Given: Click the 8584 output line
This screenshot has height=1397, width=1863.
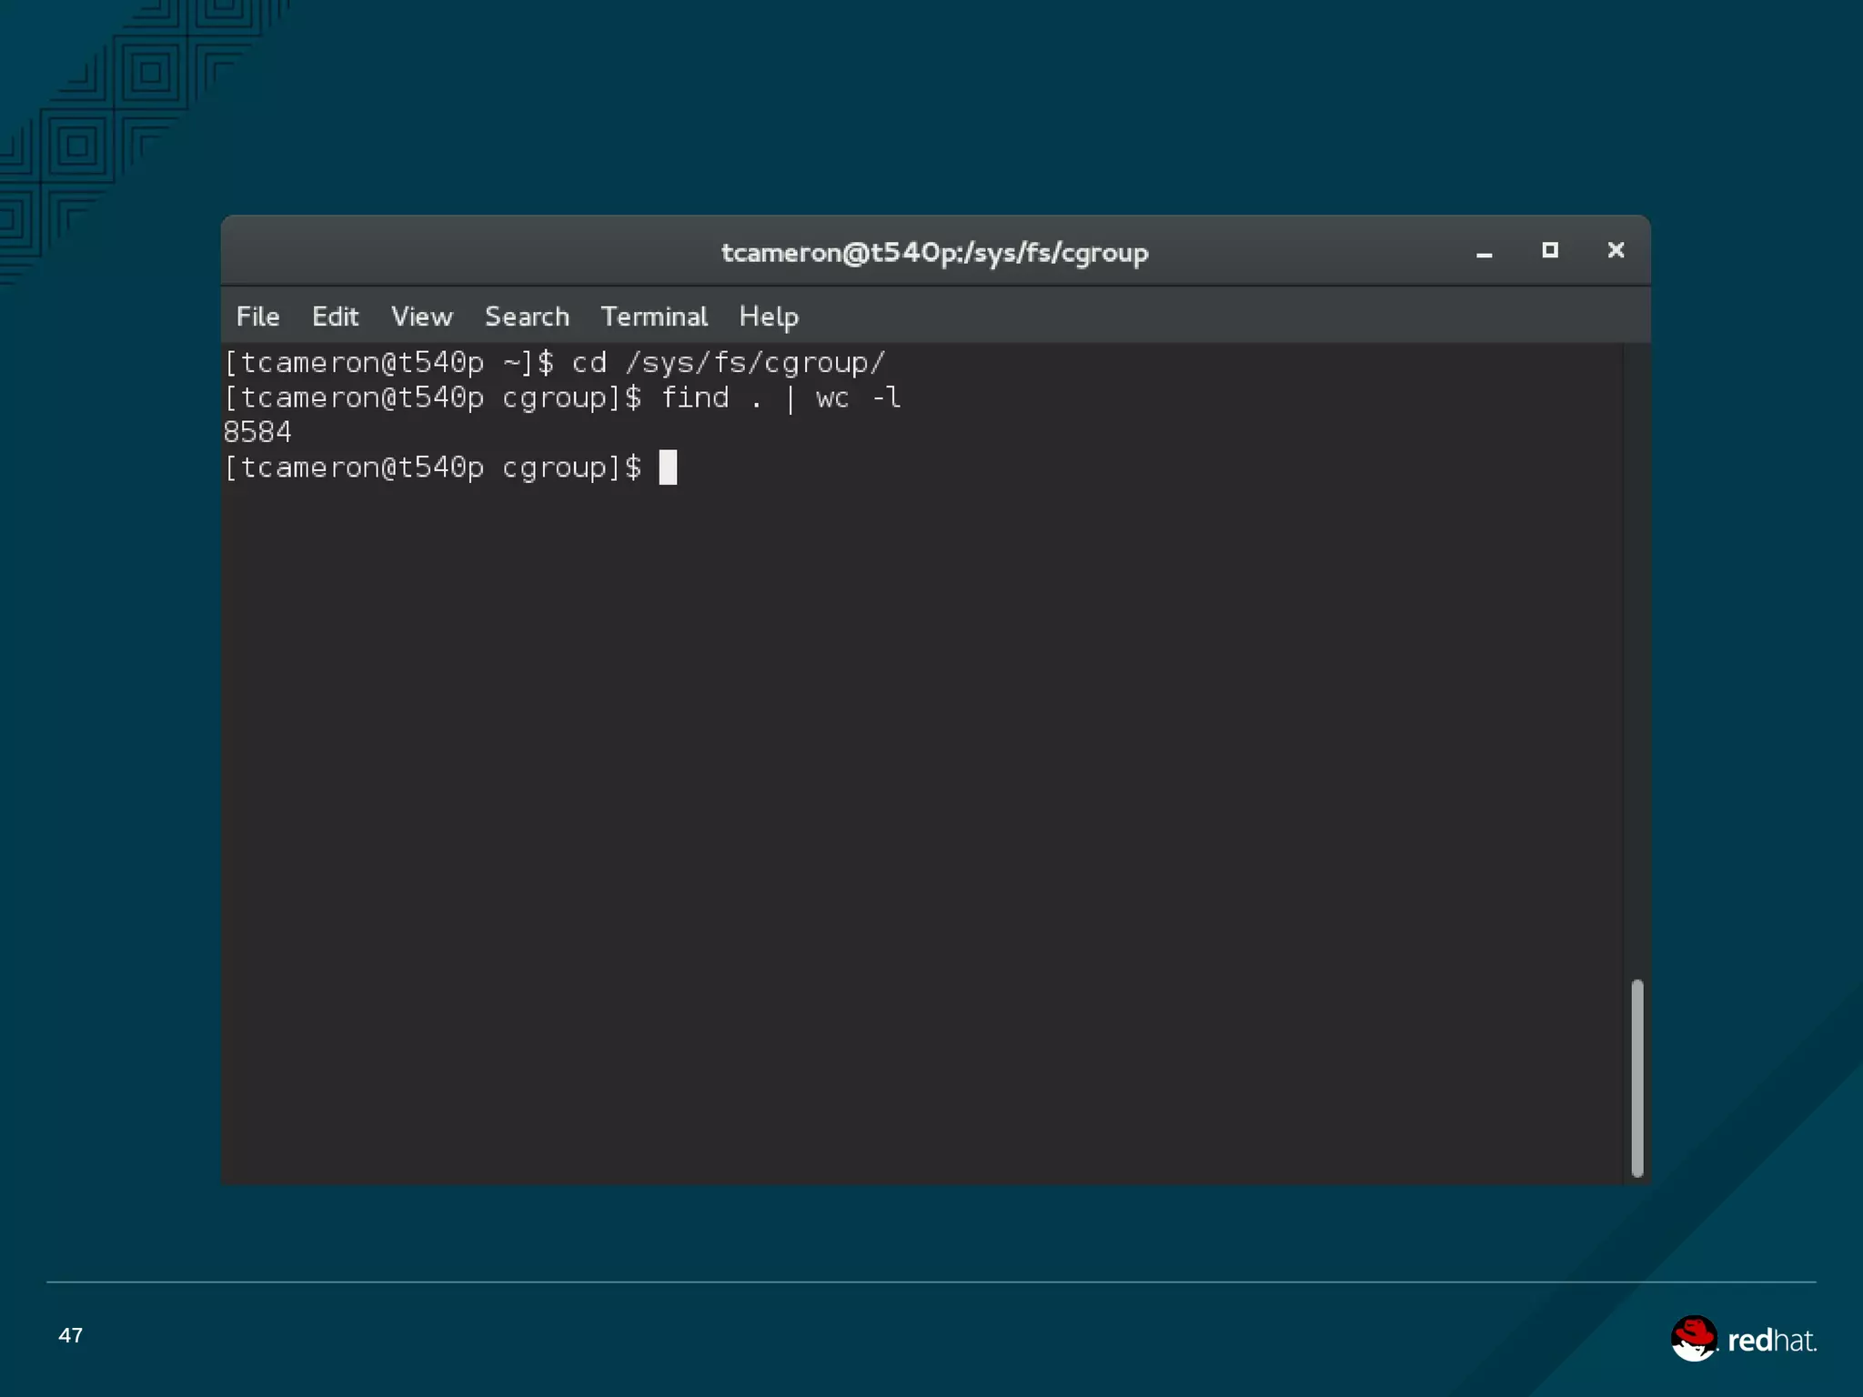Looking at the screenshot, I should click(x=257, y=432).
